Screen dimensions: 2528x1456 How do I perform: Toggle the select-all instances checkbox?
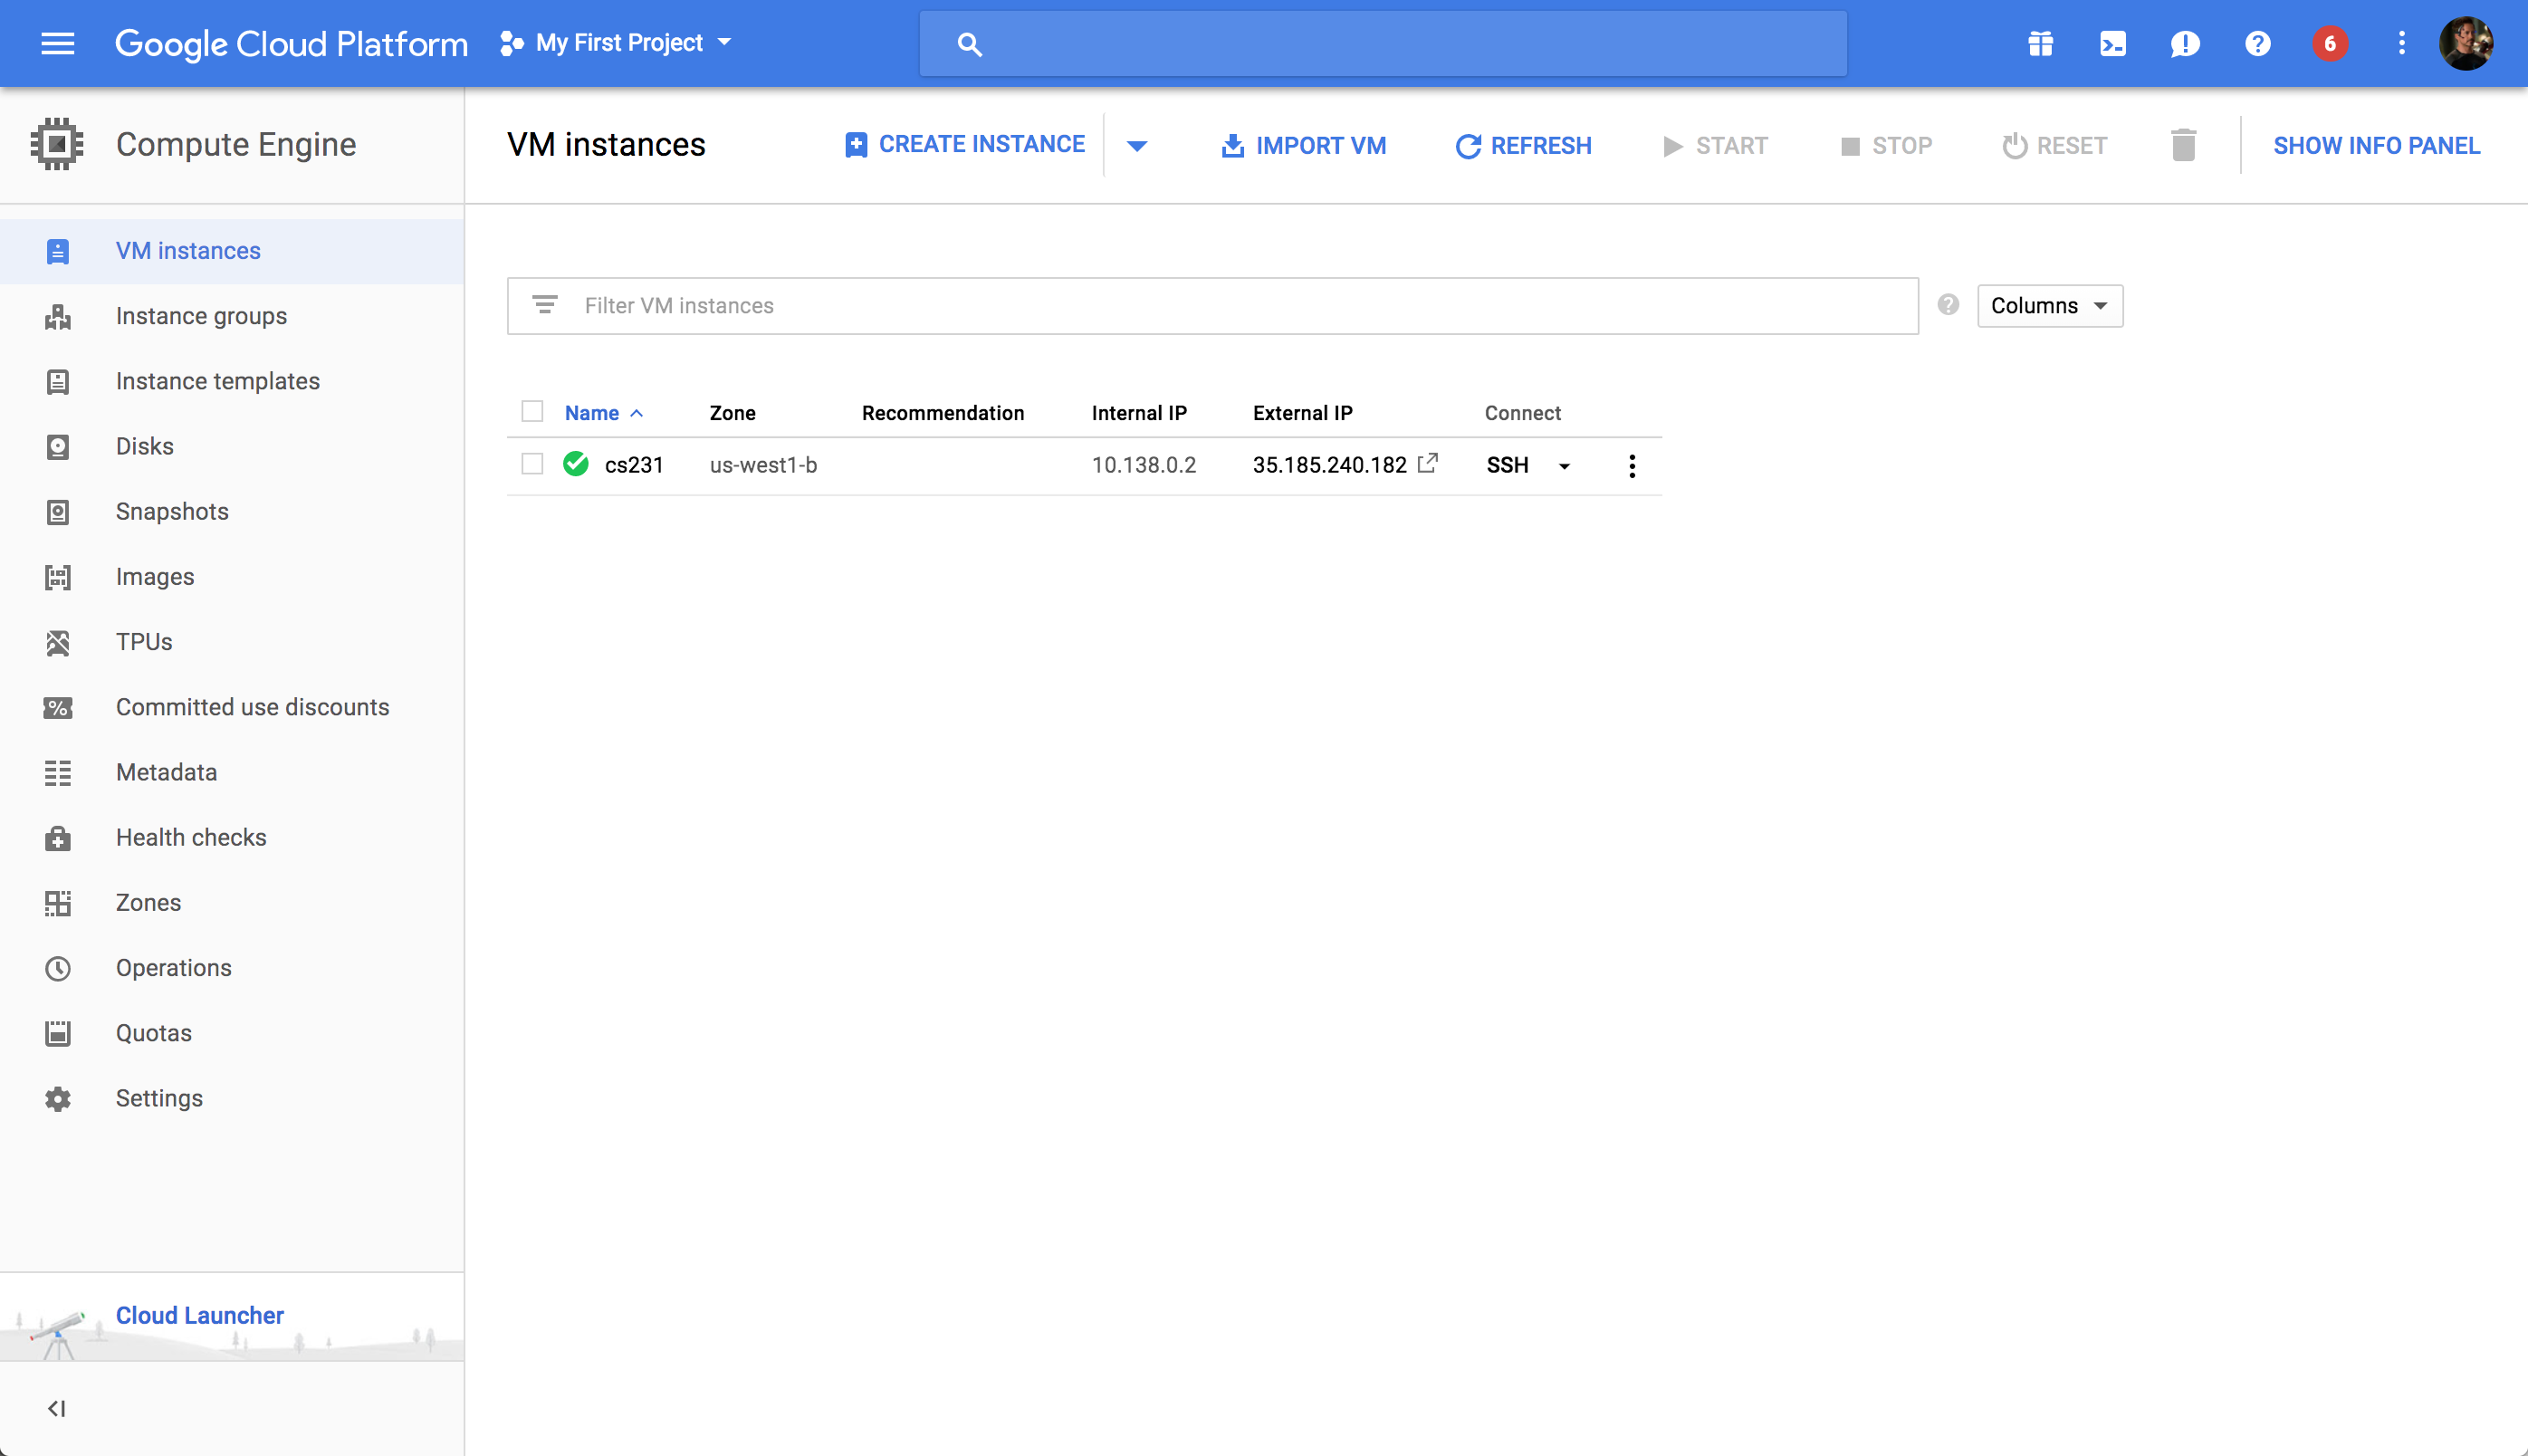532,411
